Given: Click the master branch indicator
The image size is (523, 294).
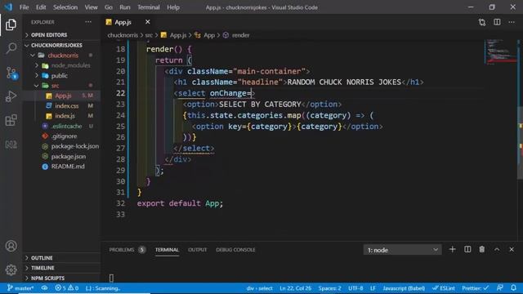Looking at the screenshot, I should pos(20,288).
